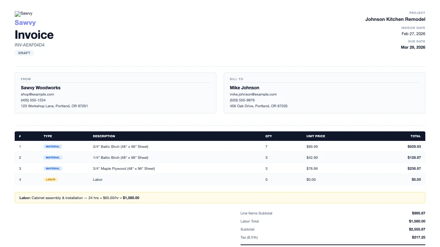Click the yellow Labor summary banner
This screenshot has width=440, height=247.
coord(220,197)
